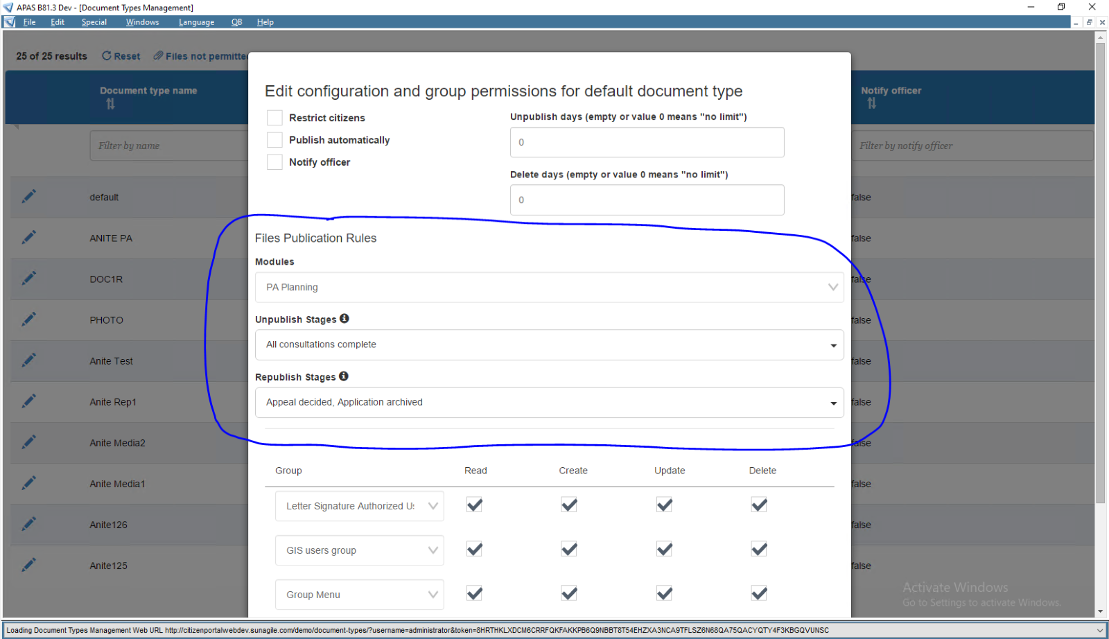Click the scrollbar up arrow

pyautogui.click(x=1100, y=37)
